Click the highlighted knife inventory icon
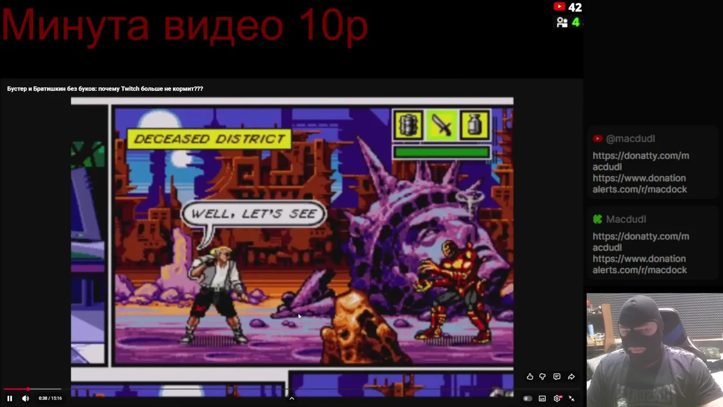Screen dimensions: 723x407 pos(442,125)
